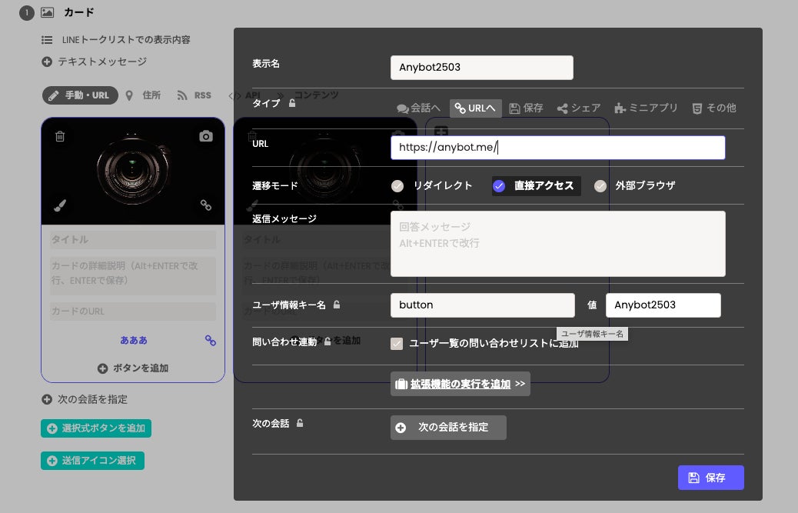Upload image with camera icon on first card
798x513 pixels.
click(x=205, y=136)
